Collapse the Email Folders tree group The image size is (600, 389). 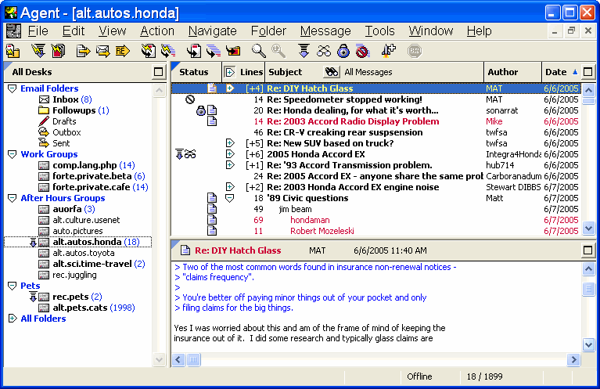[12, 89]
